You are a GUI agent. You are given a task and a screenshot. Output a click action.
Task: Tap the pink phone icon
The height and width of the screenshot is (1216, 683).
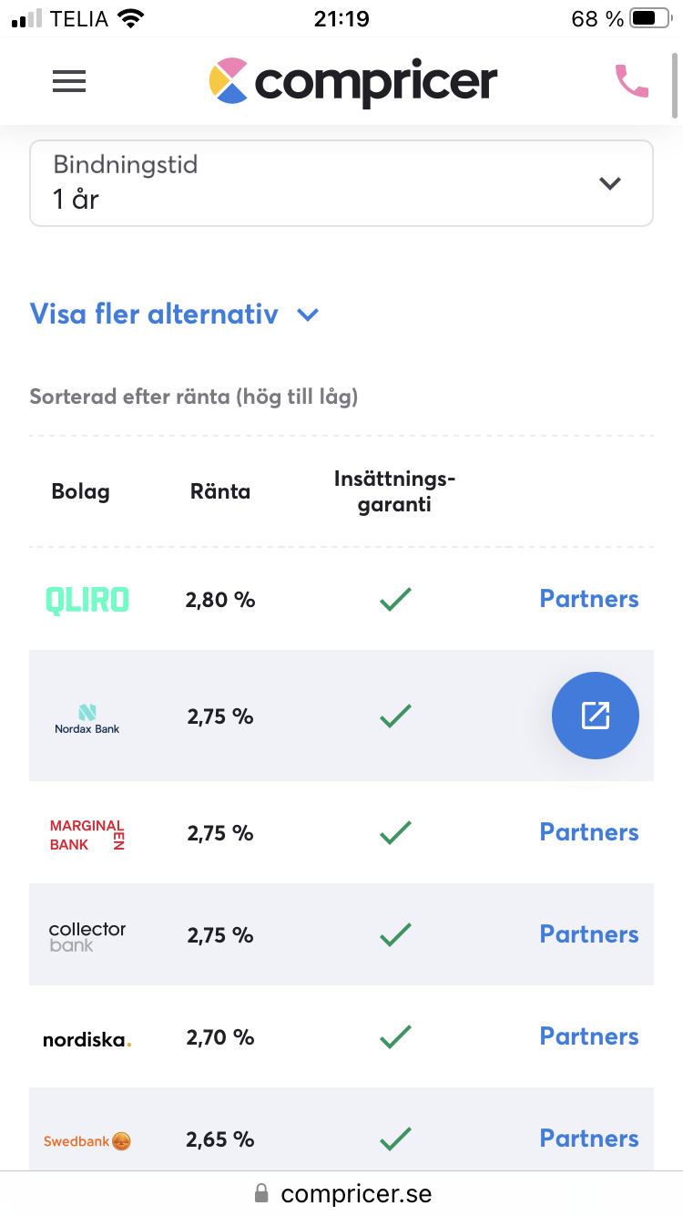tap(631, 81)
